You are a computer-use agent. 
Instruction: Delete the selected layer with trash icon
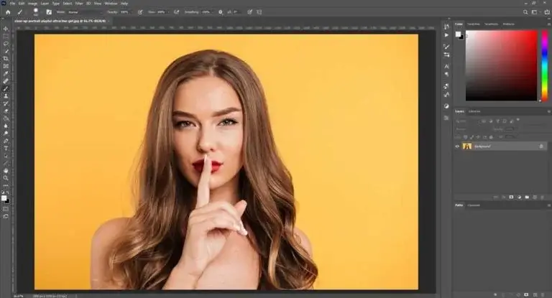pos(542,197)
